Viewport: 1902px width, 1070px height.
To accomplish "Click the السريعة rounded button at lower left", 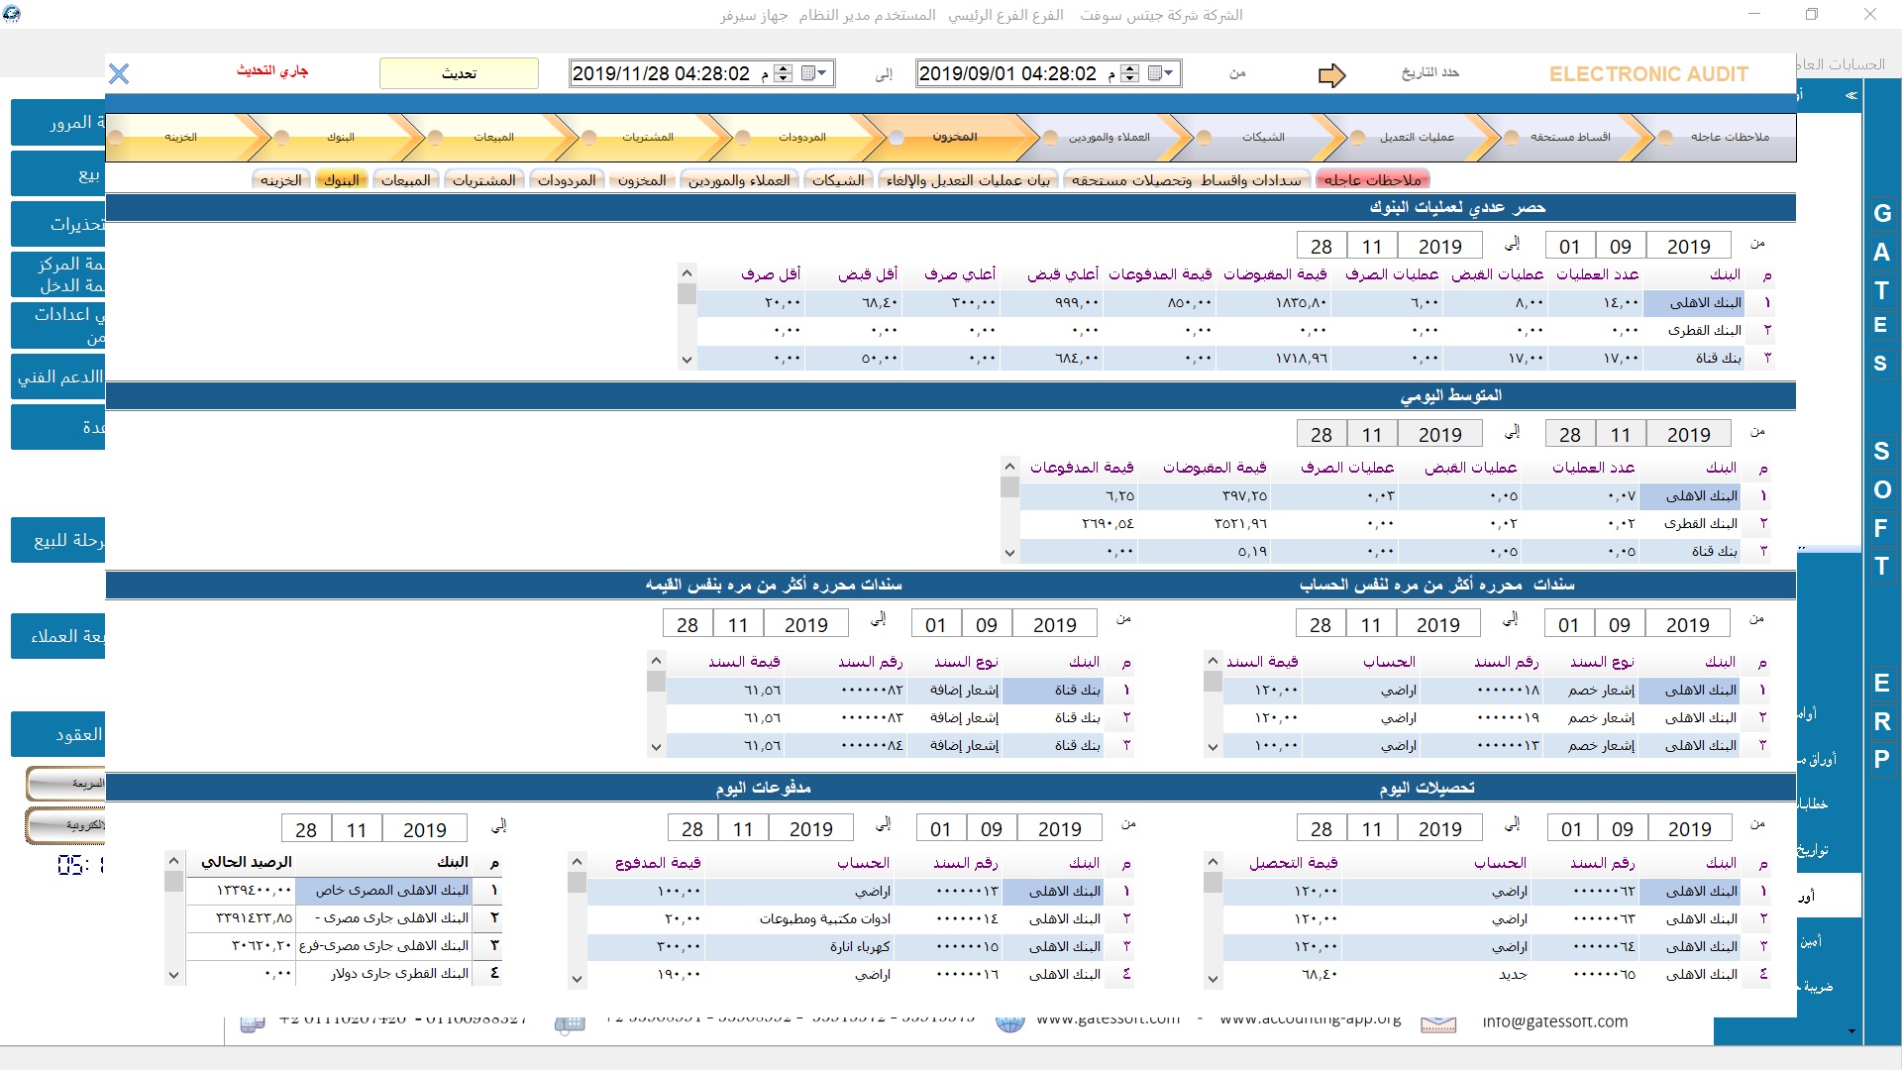I will [x=65, y=784].
